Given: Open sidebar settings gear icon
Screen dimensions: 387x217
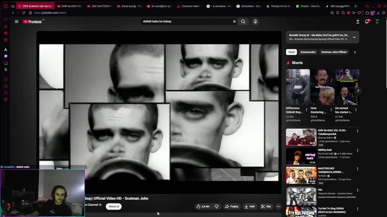Looking at the screenshot, I should pos(6,99).
